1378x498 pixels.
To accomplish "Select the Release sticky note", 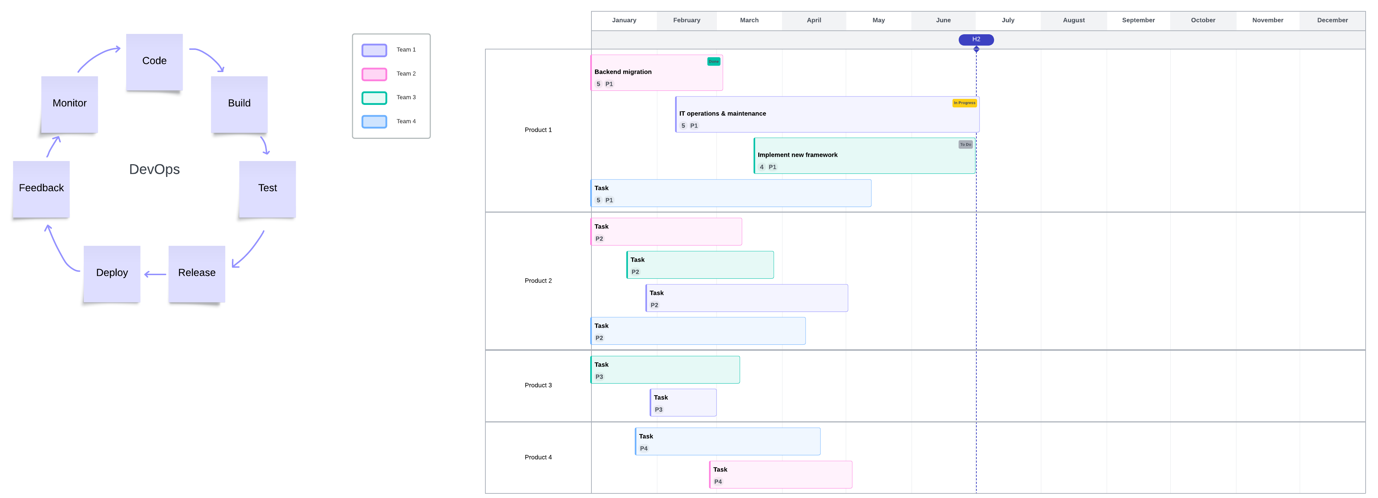I will tap(196, 274).
